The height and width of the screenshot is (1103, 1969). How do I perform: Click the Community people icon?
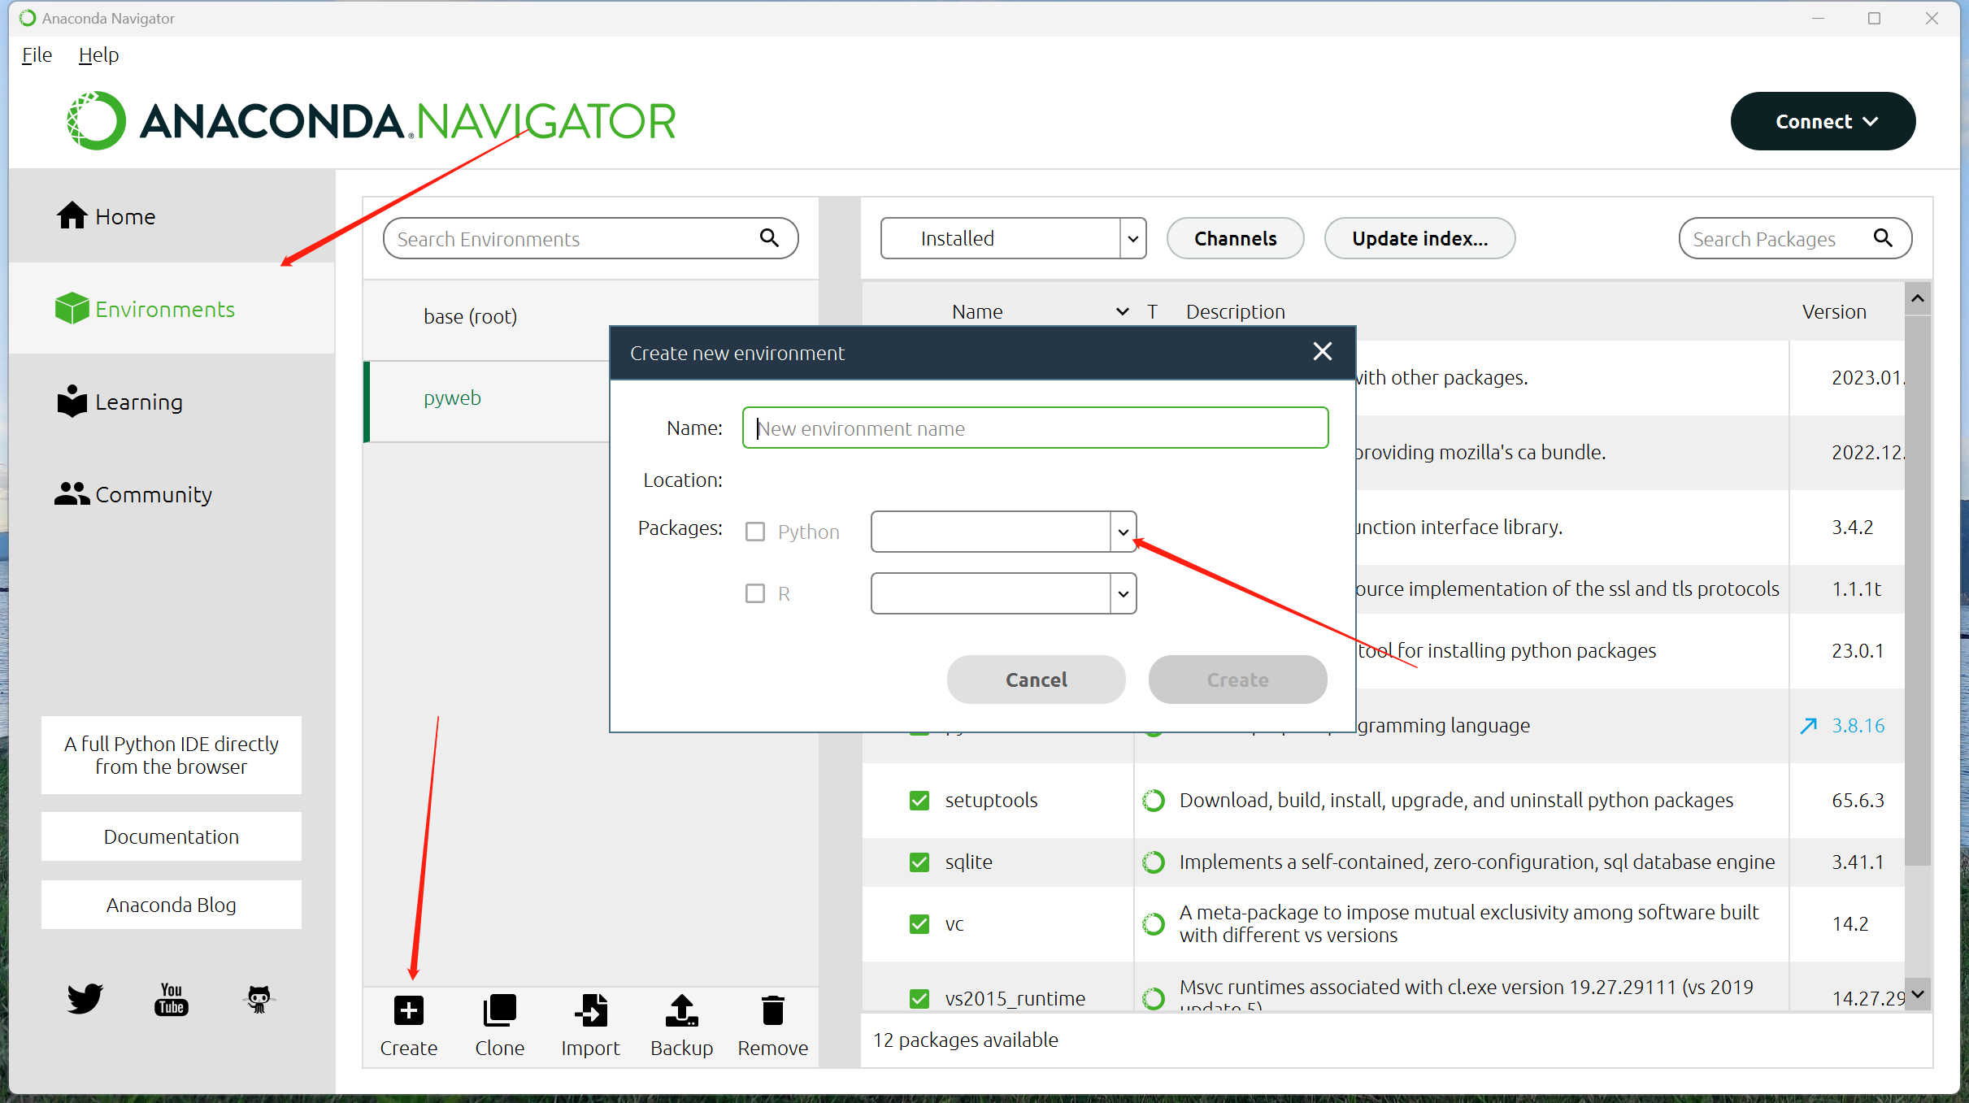[72, 493]
